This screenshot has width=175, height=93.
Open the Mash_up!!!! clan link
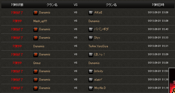coord(40,21)
